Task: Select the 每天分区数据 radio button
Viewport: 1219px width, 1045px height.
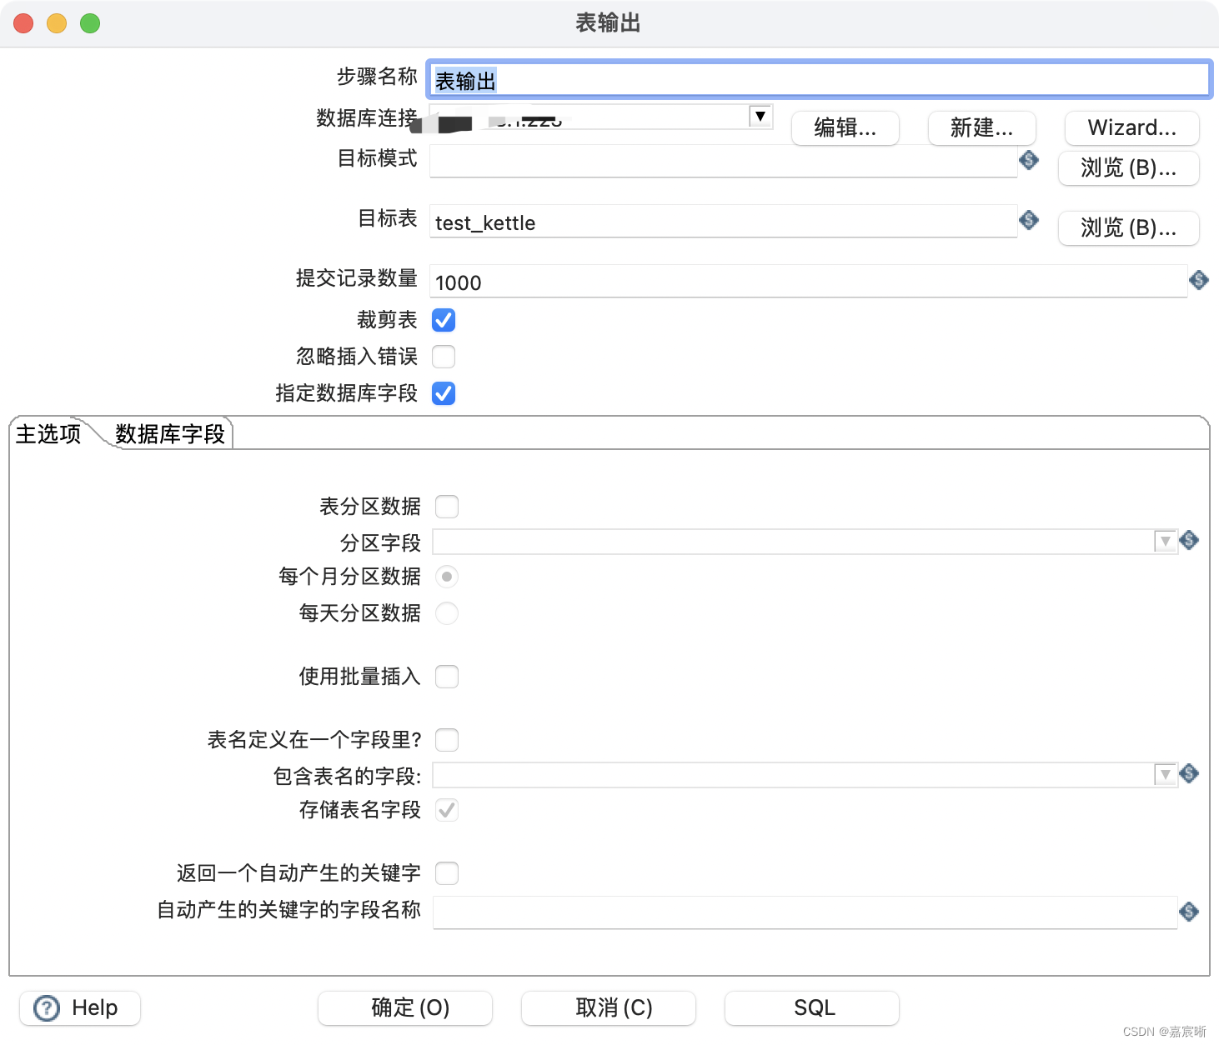Action: (x=447, y=613)
